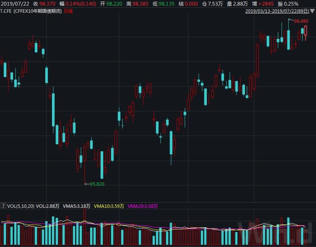Click the low price 98.135
Screen dimensions: 316x247
click(166, 4)
